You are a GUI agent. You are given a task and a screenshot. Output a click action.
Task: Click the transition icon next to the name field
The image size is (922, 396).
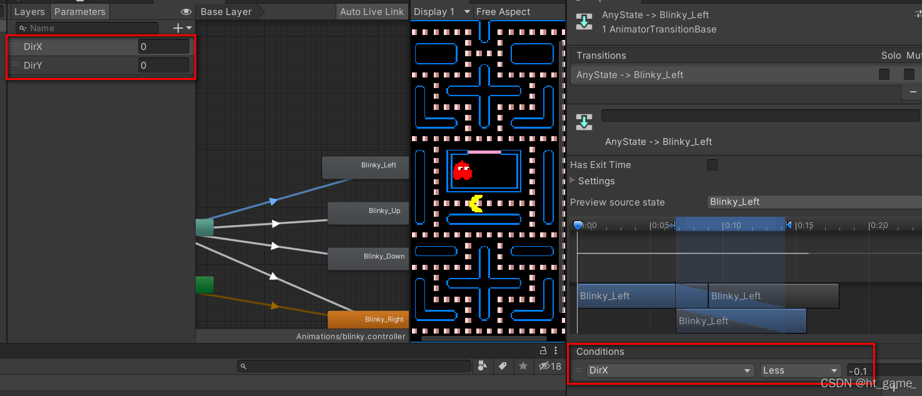(x=584, y=121)
